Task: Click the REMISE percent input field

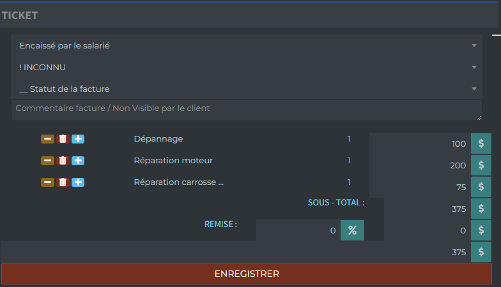Action: [x=298, y=230]
